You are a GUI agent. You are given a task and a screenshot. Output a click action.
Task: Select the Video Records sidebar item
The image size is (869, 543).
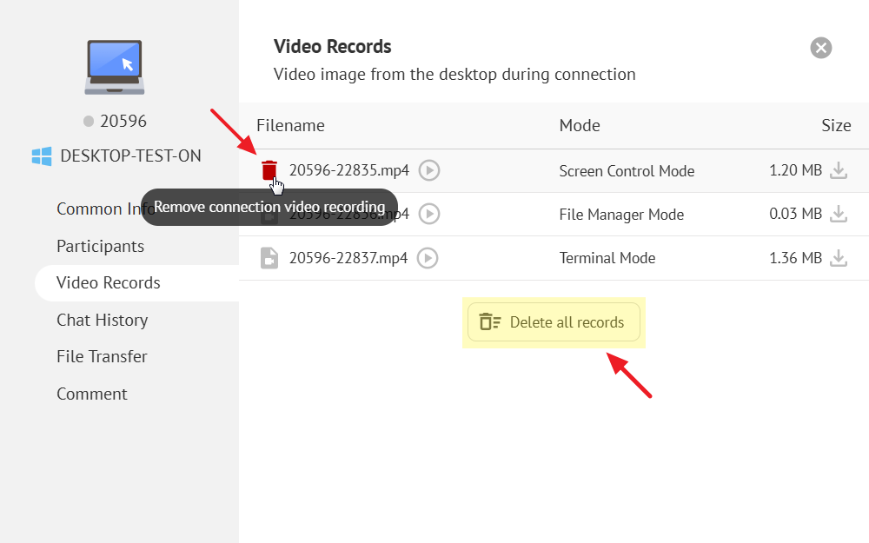[109, 282]
